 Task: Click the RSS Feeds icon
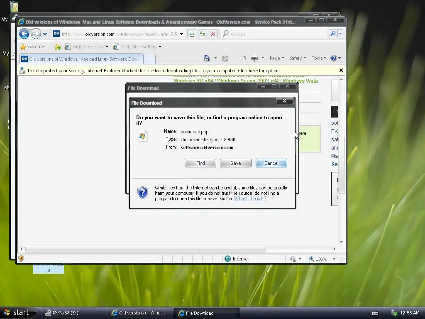pos(225,58)
